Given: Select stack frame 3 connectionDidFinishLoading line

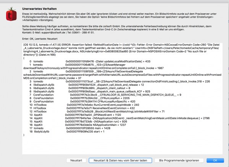Looking at the screenshot, I should click(x=119, y=81).
